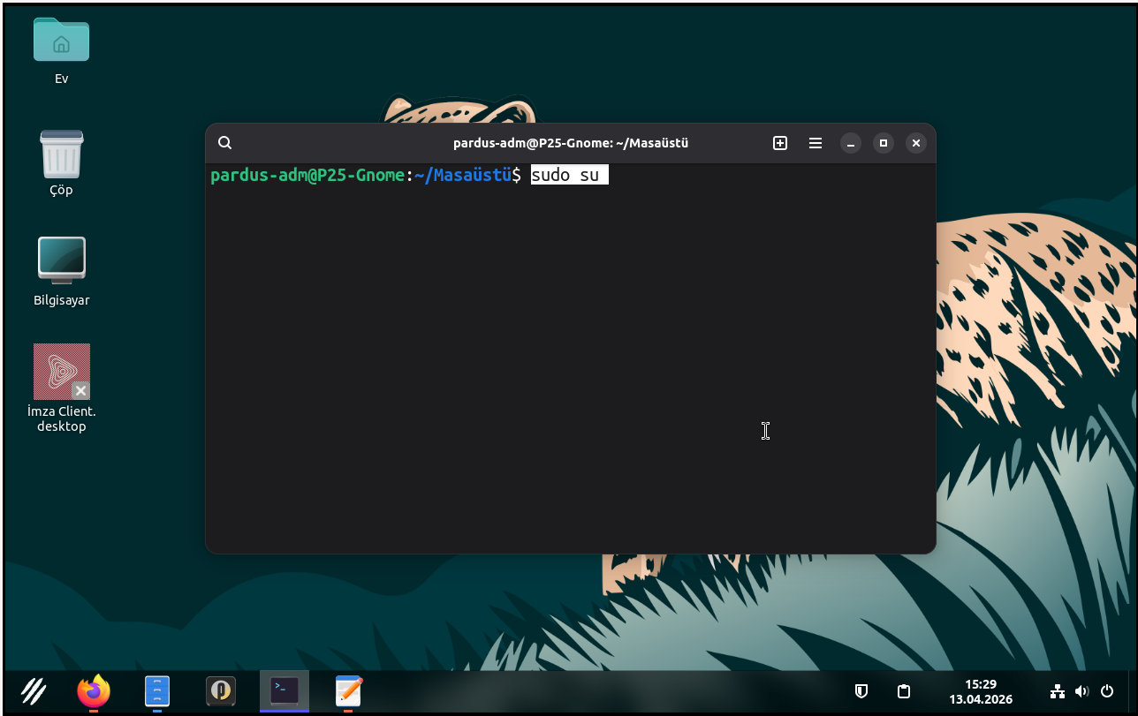Open the clock and date 15:29
Screen dimensions: 1138x716
point(981,691)
